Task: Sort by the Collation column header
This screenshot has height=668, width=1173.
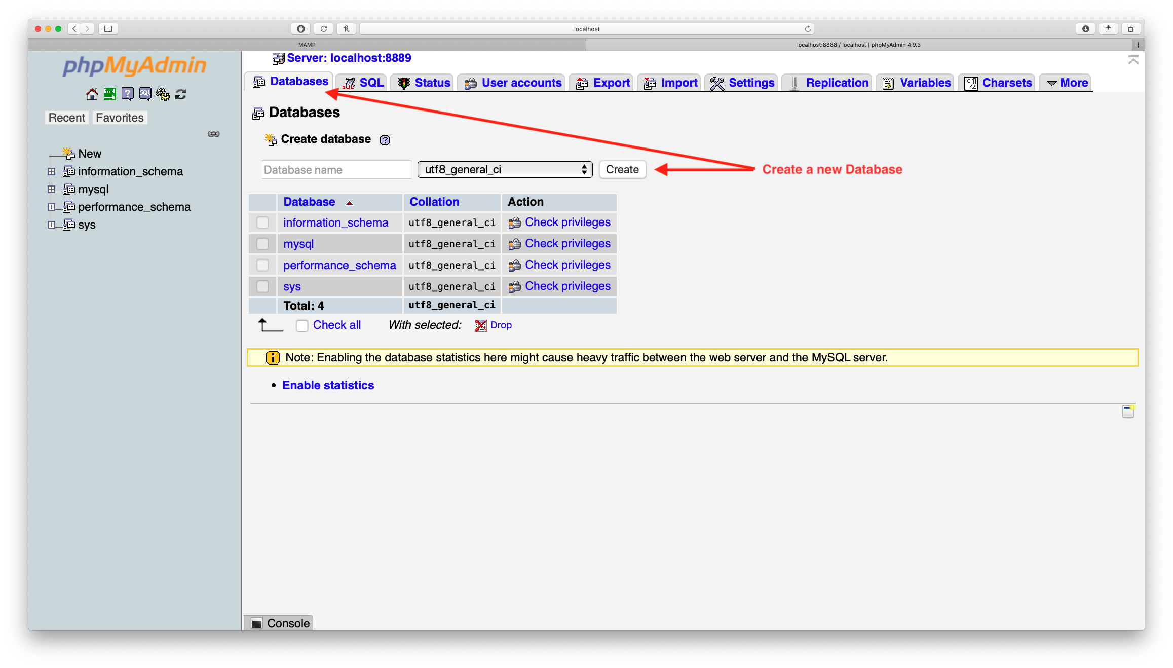Action: tap(434, 202)
